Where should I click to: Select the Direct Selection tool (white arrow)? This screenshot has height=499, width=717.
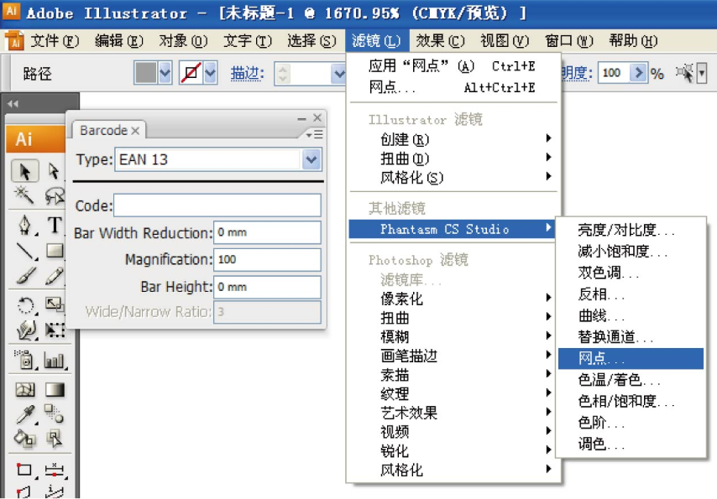pos(54,171)
